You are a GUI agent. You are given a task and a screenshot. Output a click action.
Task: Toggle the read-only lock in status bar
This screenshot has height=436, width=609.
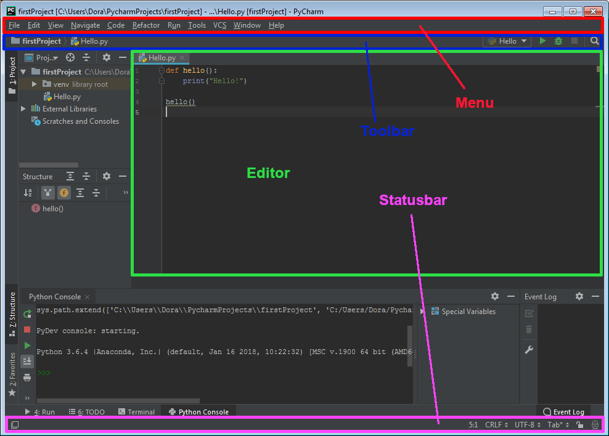pyautogui.click(x=579, y=424)
